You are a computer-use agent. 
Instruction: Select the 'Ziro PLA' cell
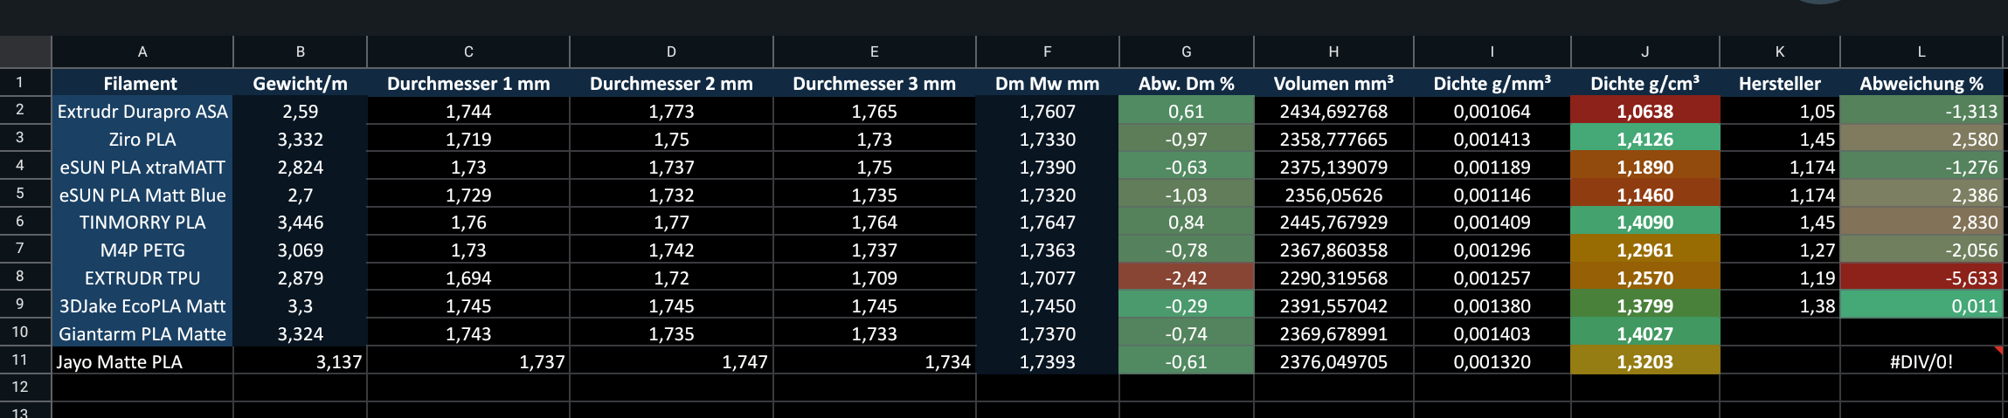pyautogui.click(x=142, y=139)
